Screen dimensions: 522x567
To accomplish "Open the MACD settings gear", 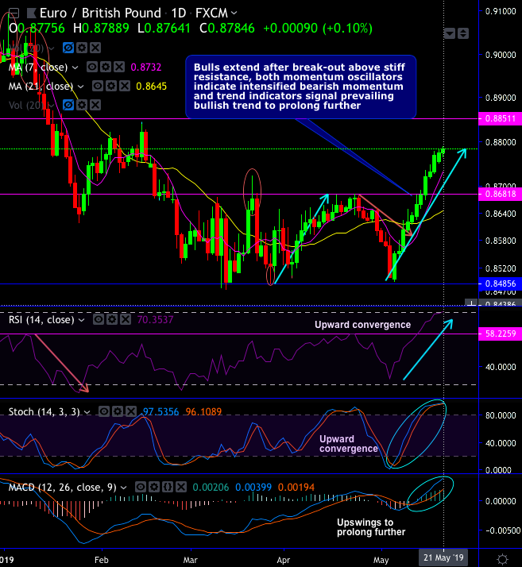I will click(154, 488).
